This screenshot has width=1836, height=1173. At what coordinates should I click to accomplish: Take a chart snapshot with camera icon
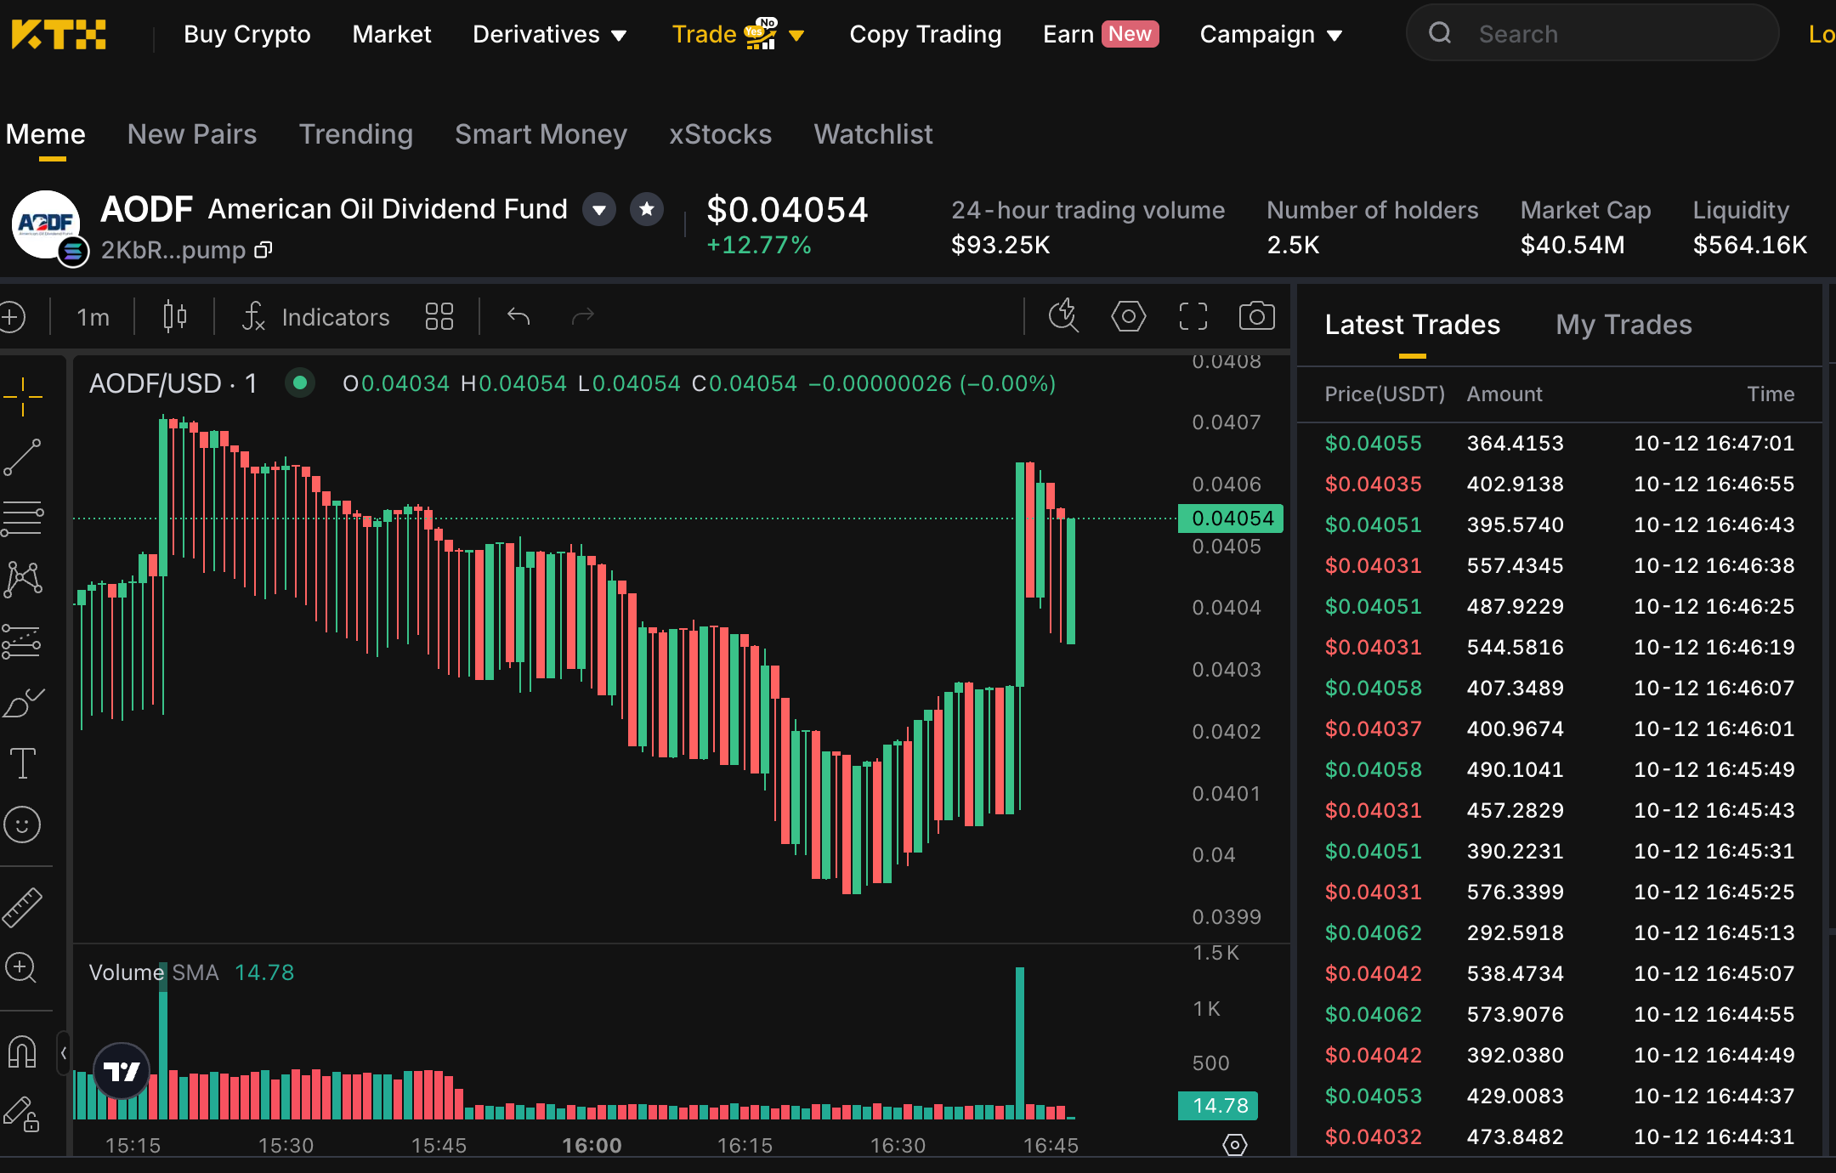pyautogui.click(x=1256, y=316)
